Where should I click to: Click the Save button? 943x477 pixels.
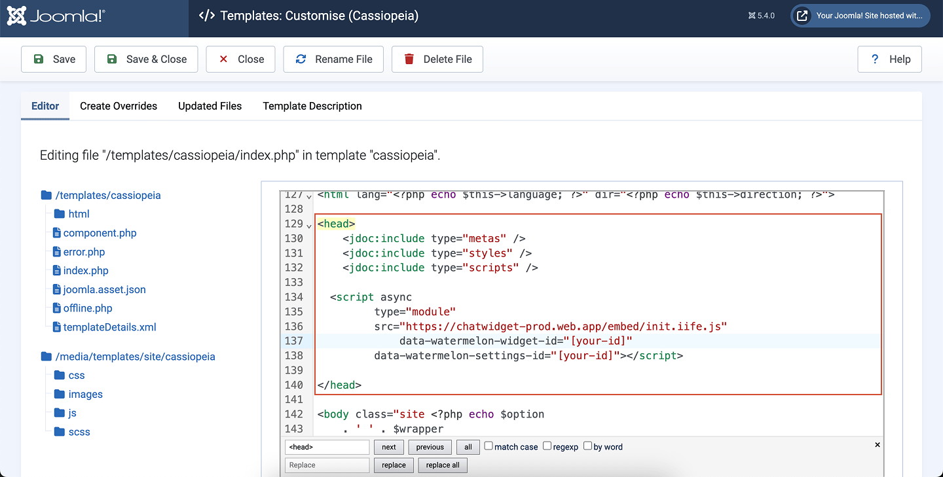tap(54, 59)
